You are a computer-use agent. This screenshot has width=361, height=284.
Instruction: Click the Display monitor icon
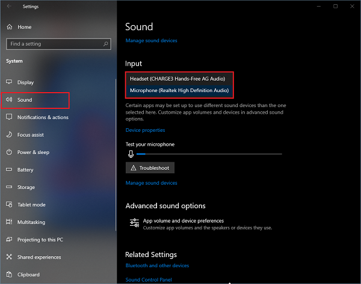coord(9,82)
